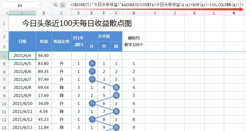Click the 降 circle marker in row 9
Image resolution: width=246 pixels, height=131 pixels.
click(x=116, y=95)
